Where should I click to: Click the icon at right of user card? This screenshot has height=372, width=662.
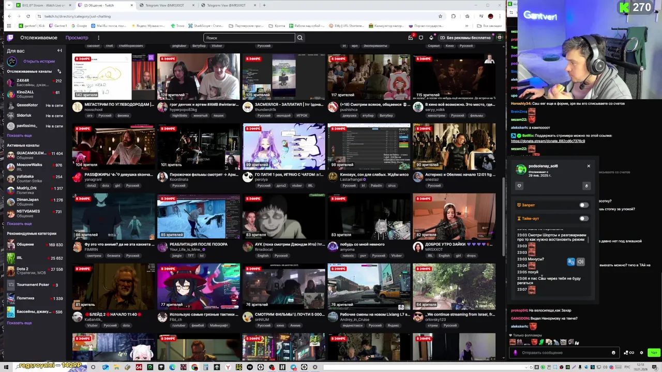(x=586, y=186)
